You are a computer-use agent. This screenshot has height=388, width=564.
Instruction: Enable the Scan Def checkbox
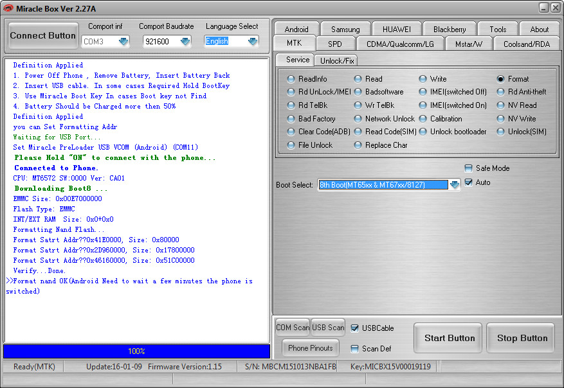(354, 349)
